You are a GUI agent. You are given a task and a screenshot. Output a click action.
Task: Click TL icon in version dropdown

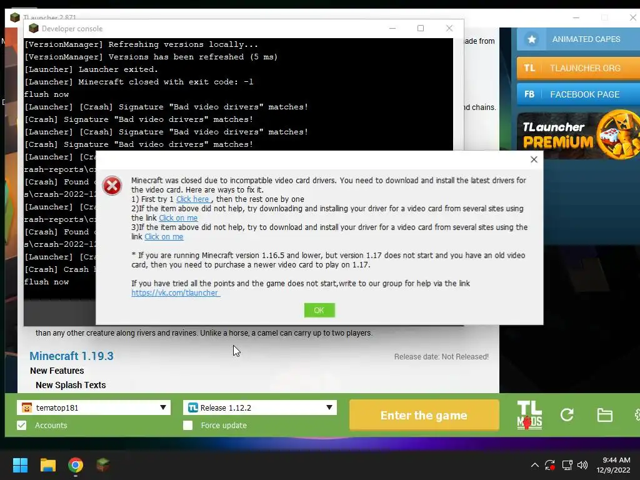point(193,407)
